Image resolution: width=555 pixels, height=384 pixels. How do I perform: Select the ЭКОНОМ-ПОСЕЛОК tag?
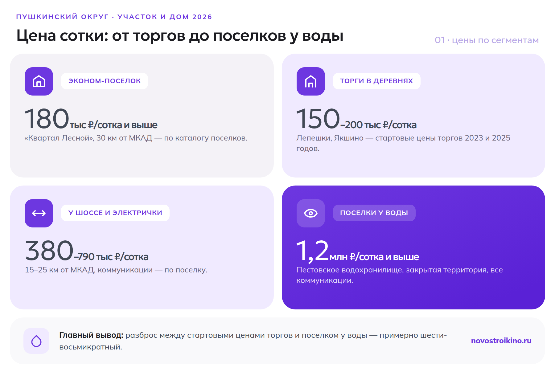(x=105, y=81)
